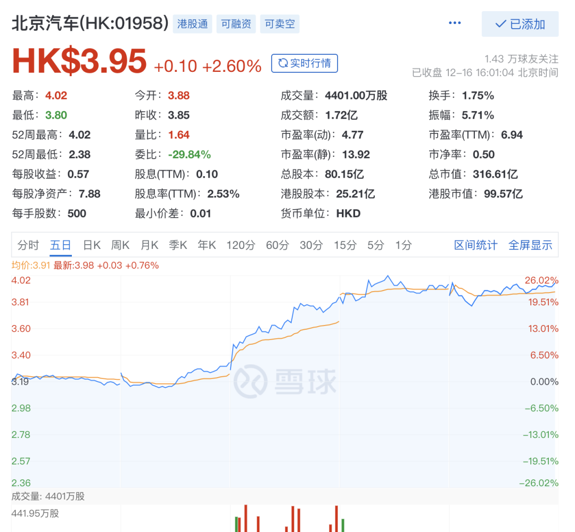Switch to 年K chart tab

point(207,245)
